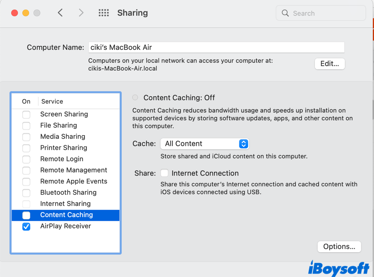Click the Edit... button
The height and width of the screenshot is (277, 374).
[x=329, y=64]
